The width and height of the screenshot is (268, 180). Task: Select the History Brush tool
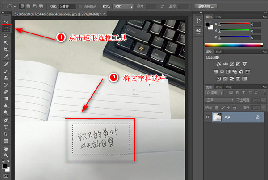pos(6,85)
